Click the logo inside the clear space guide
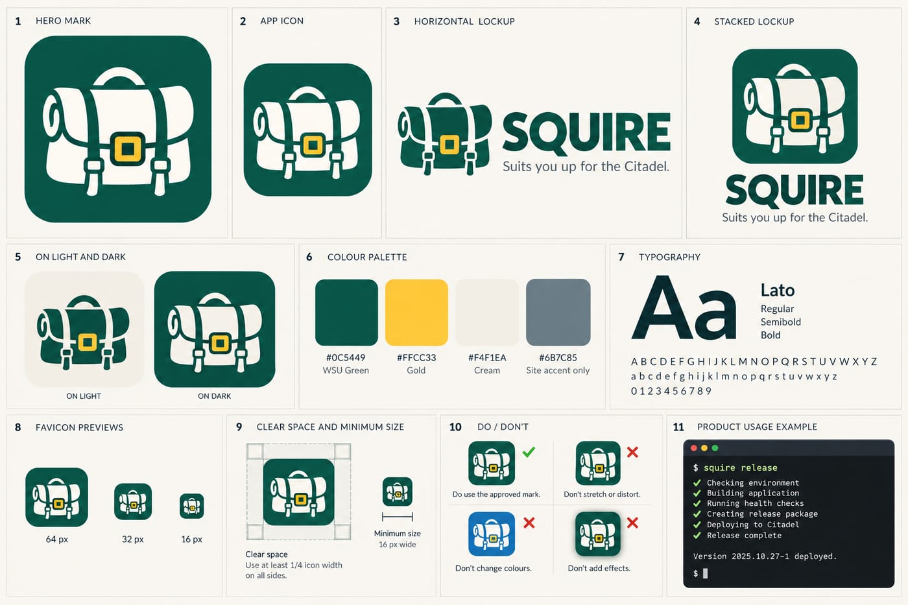 tap(298, 492)
